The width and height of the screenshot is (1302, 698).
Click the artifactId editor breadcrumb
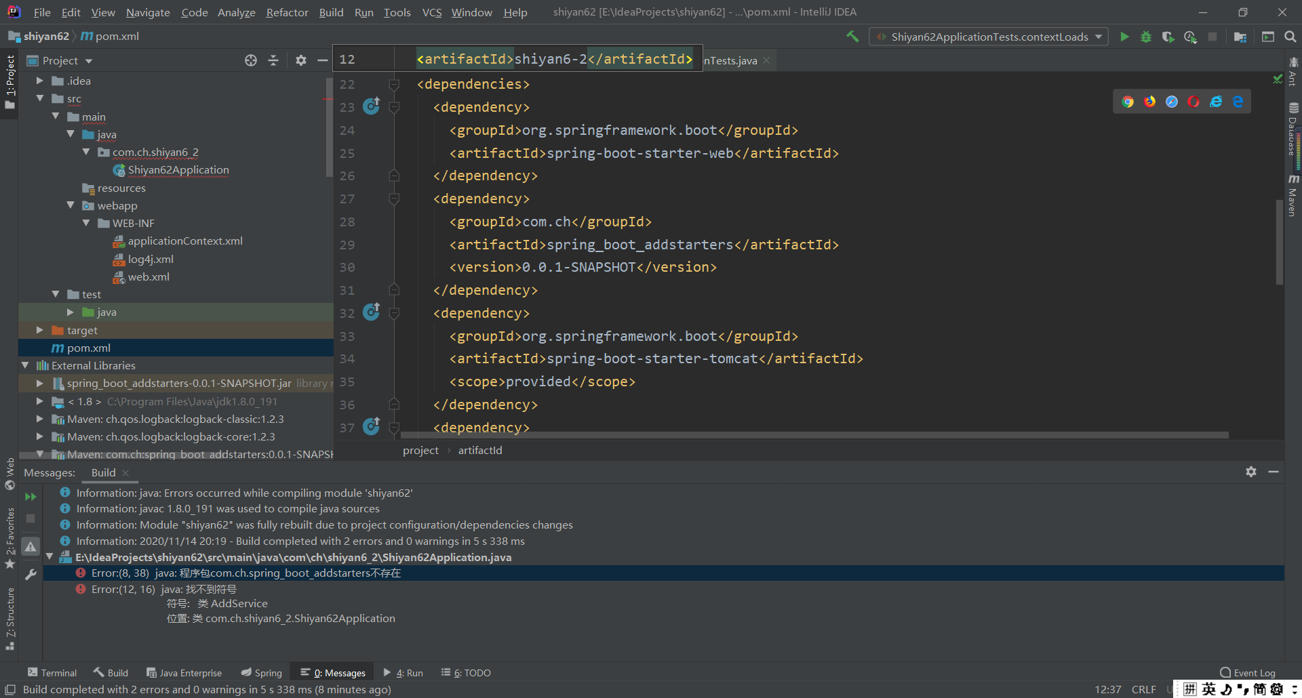point(480,450)
